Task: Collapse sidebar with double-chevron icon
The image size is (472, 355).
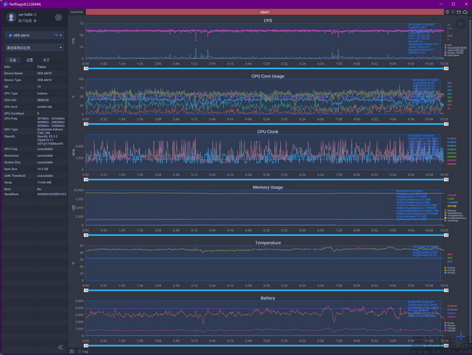Action: [x=60, y=347]
